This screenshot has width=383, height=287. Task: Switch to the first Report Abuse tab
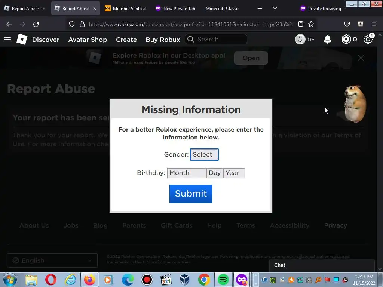(x=25, y=9)
